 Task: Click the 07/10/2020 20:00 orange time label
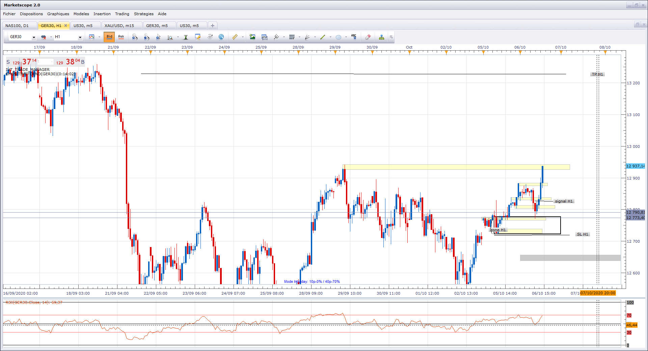(x=598, y=293)
